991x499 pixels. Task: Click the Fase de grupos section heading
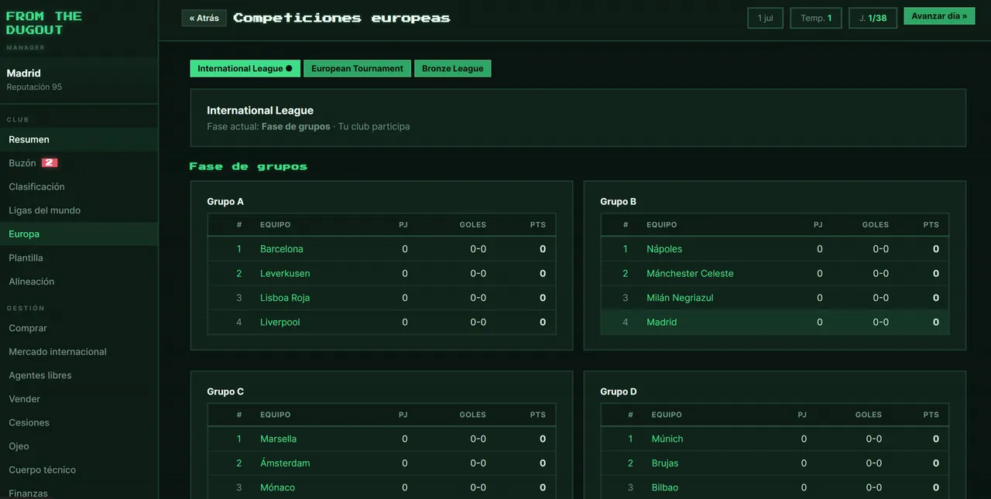(x=249, y=166)
